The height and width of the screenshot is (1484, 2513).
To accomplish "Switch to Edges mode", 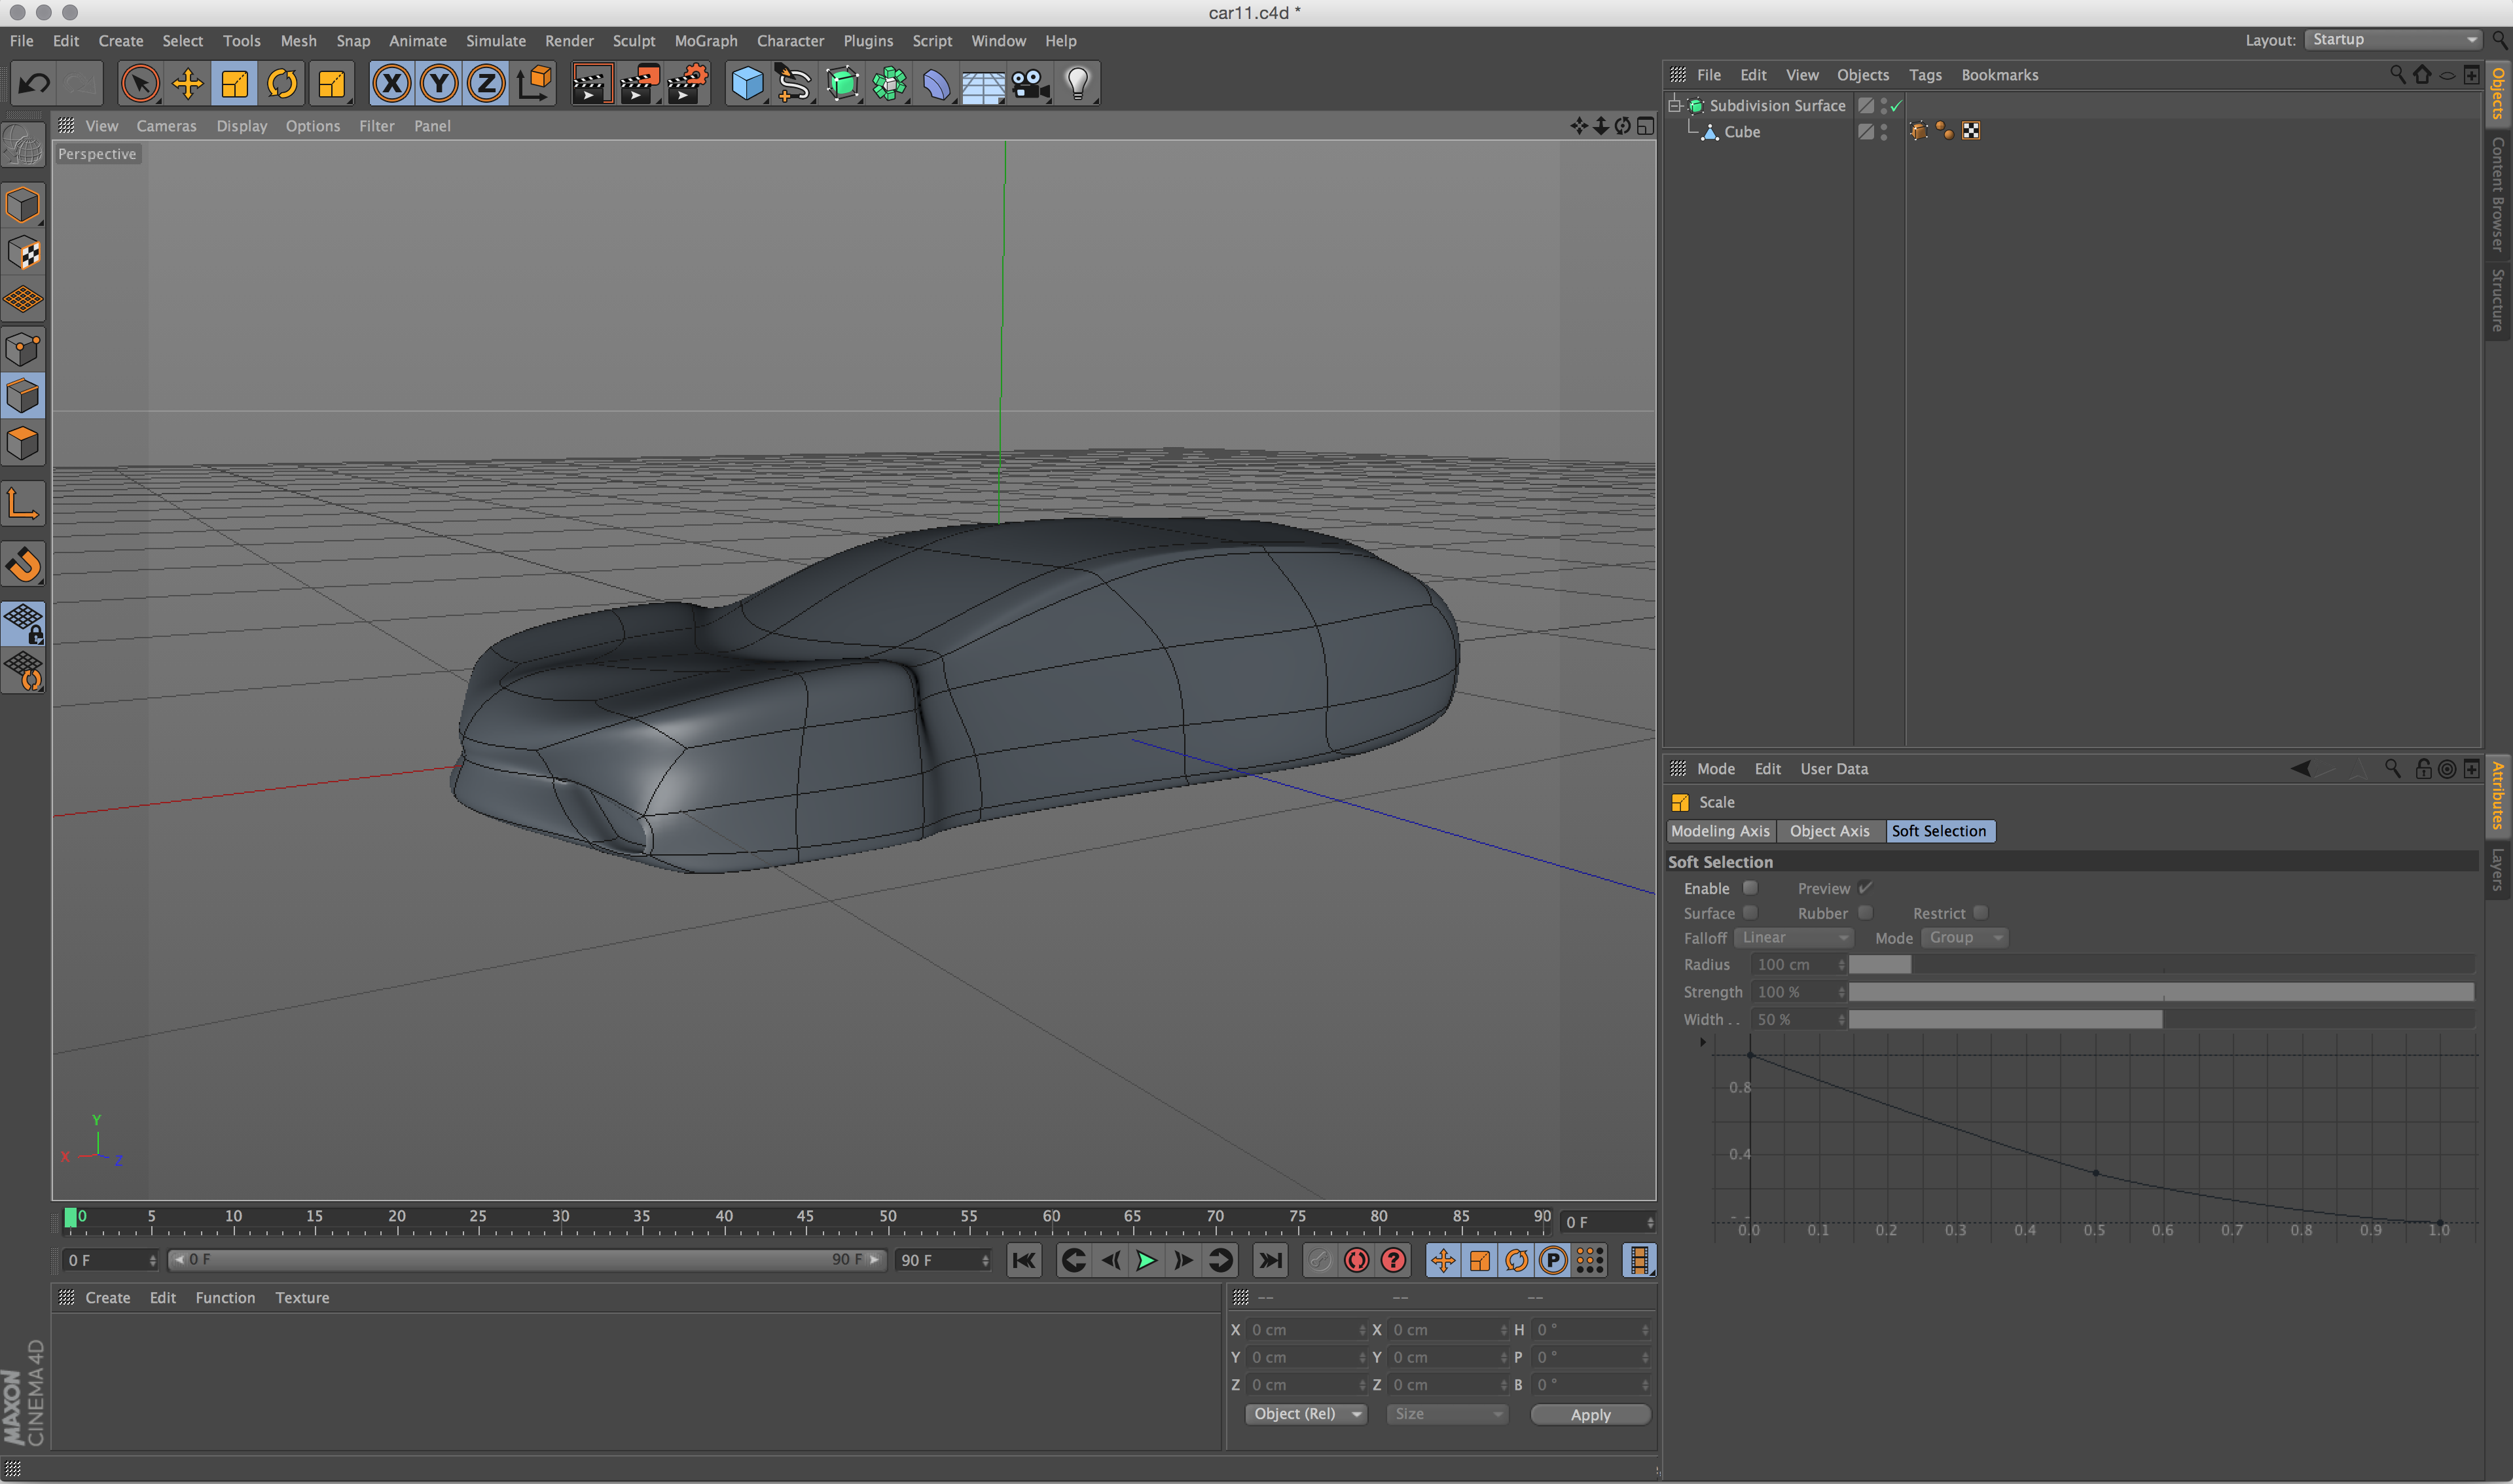I will coord(23,396).
